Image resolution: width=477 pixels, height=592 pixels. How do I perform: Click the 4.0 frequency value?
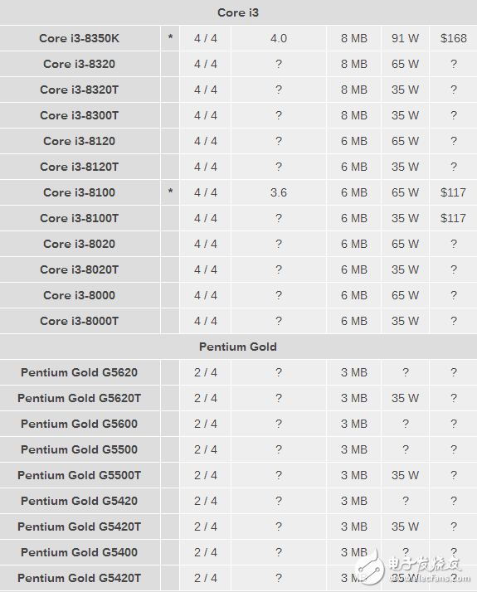click(279, 38)
